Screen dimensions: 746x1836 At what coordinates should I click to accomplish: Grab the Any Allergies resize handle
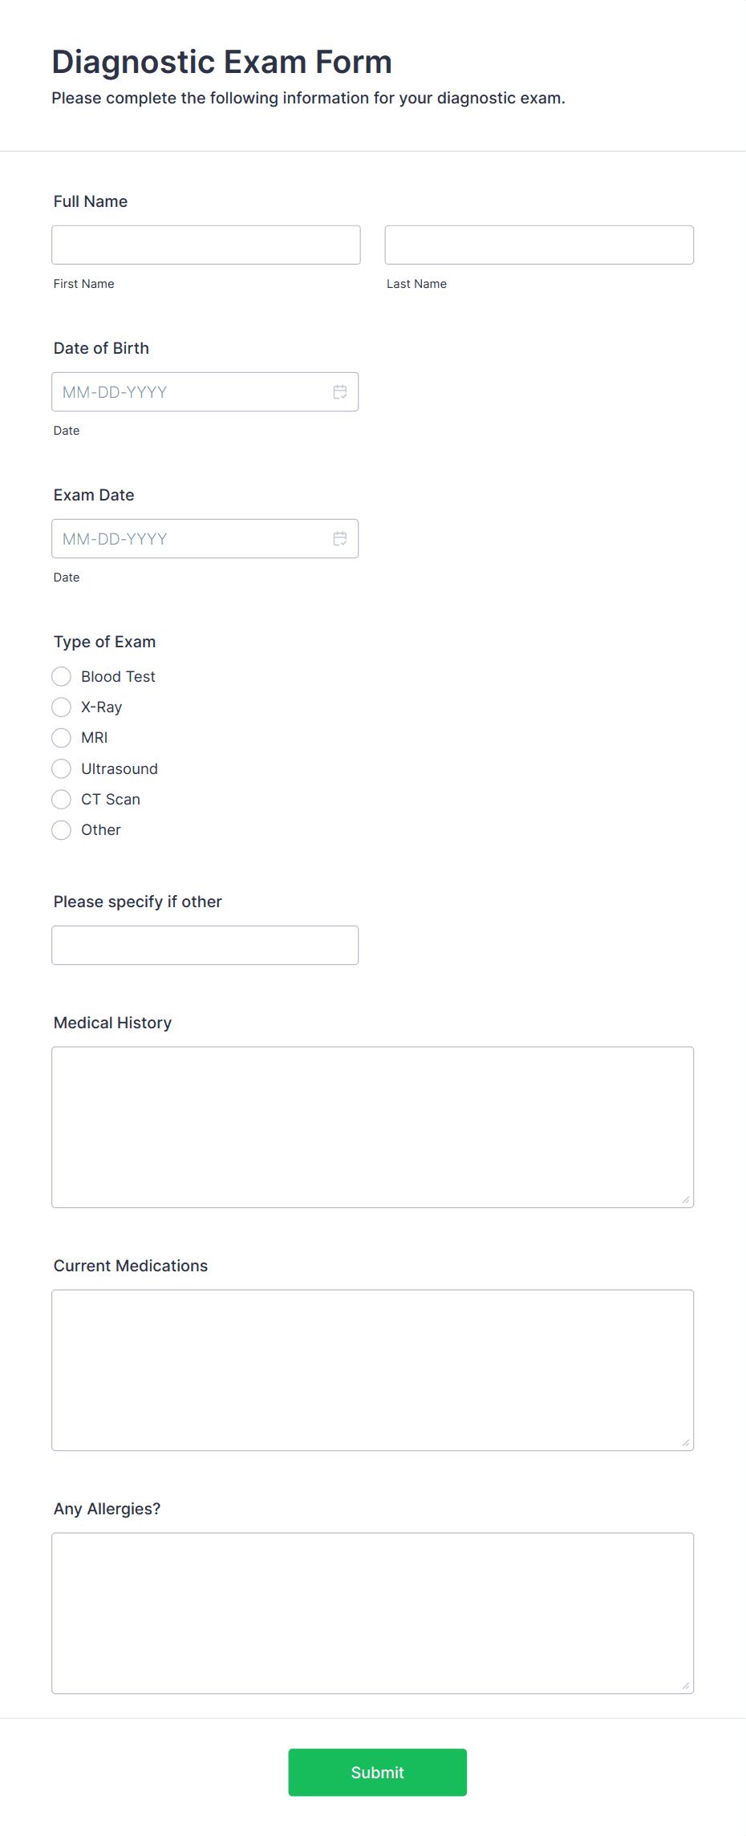[686, 1686]
